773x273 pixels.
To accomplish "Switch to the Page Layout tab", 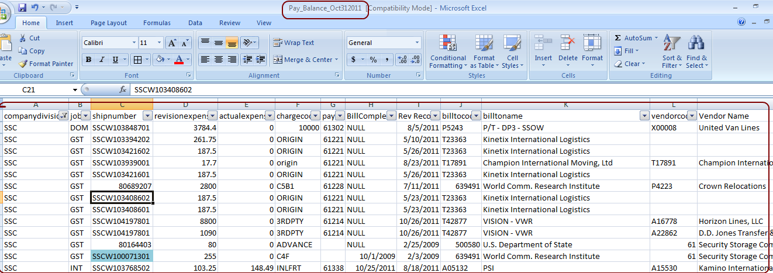I will (109, 23).
